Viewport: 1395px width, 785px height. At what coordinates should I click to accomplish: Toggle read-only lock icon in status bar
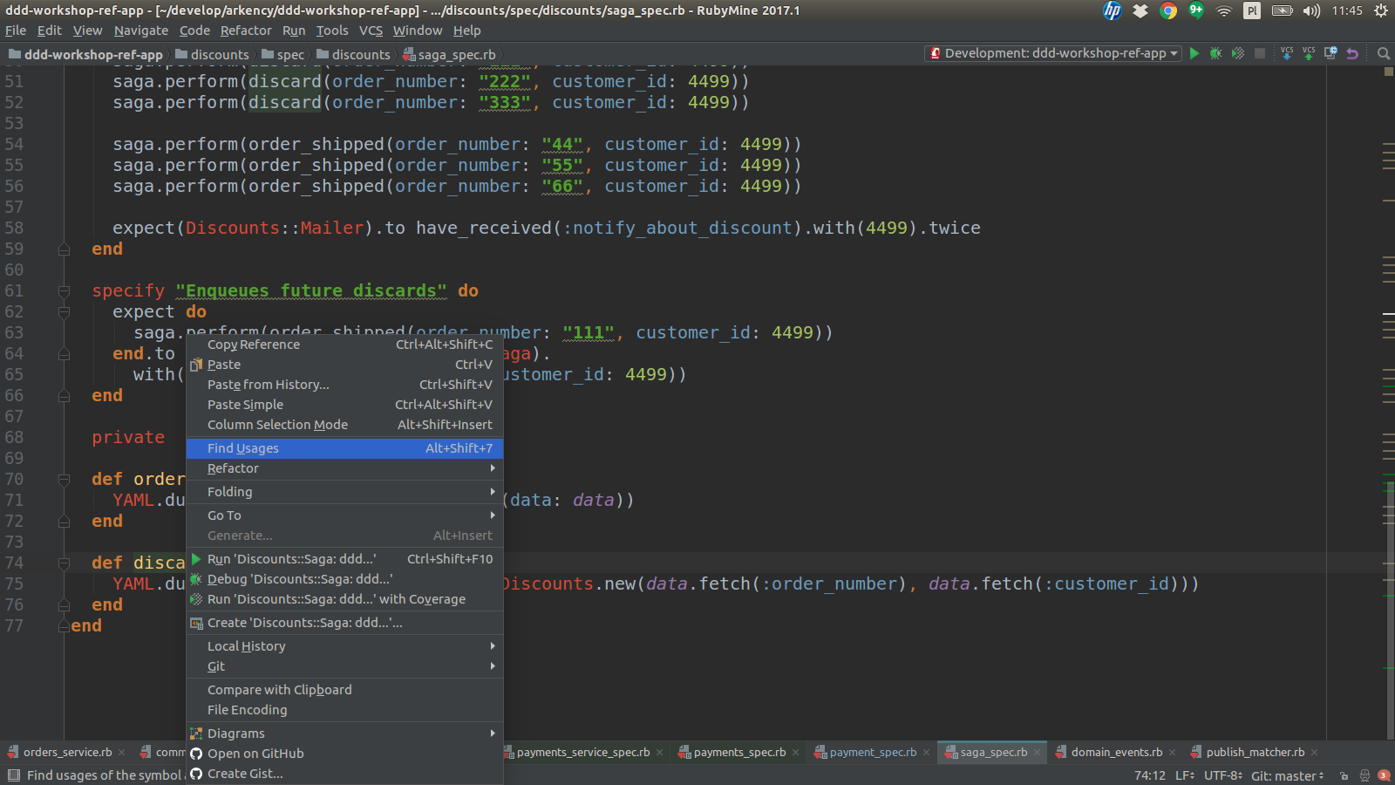[1344, 775]
